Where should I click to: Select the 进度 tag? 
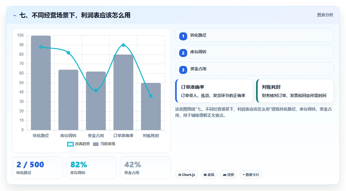228,175
